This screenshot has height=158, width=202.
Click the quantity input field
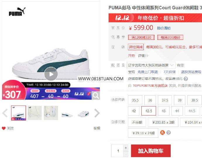tap(117, 151)
